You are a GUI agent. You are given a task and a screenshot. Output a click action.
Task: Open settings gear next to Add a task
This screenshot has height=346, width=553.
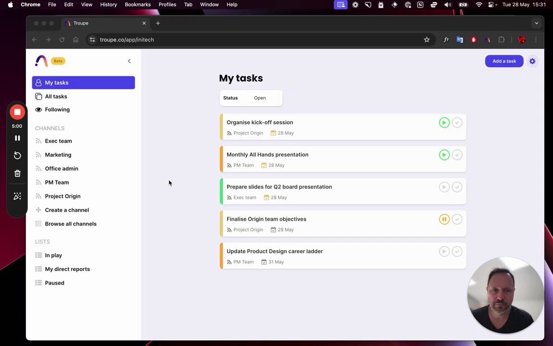(532, 61)
